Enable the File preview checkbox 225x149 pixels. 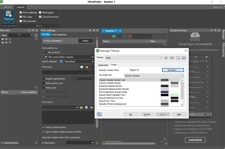(21, 21)
